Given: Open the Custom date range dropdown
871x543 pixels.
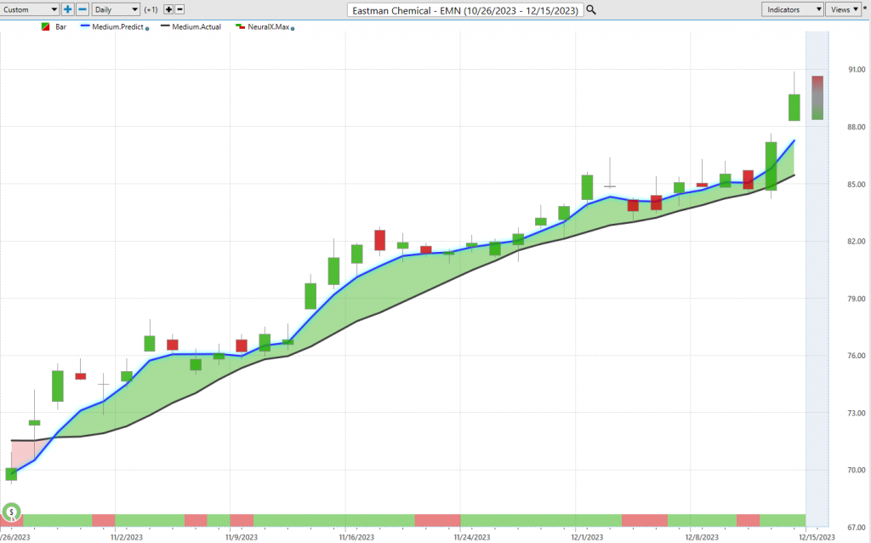Looking at the screenshot, I should [x=30, y=9].
